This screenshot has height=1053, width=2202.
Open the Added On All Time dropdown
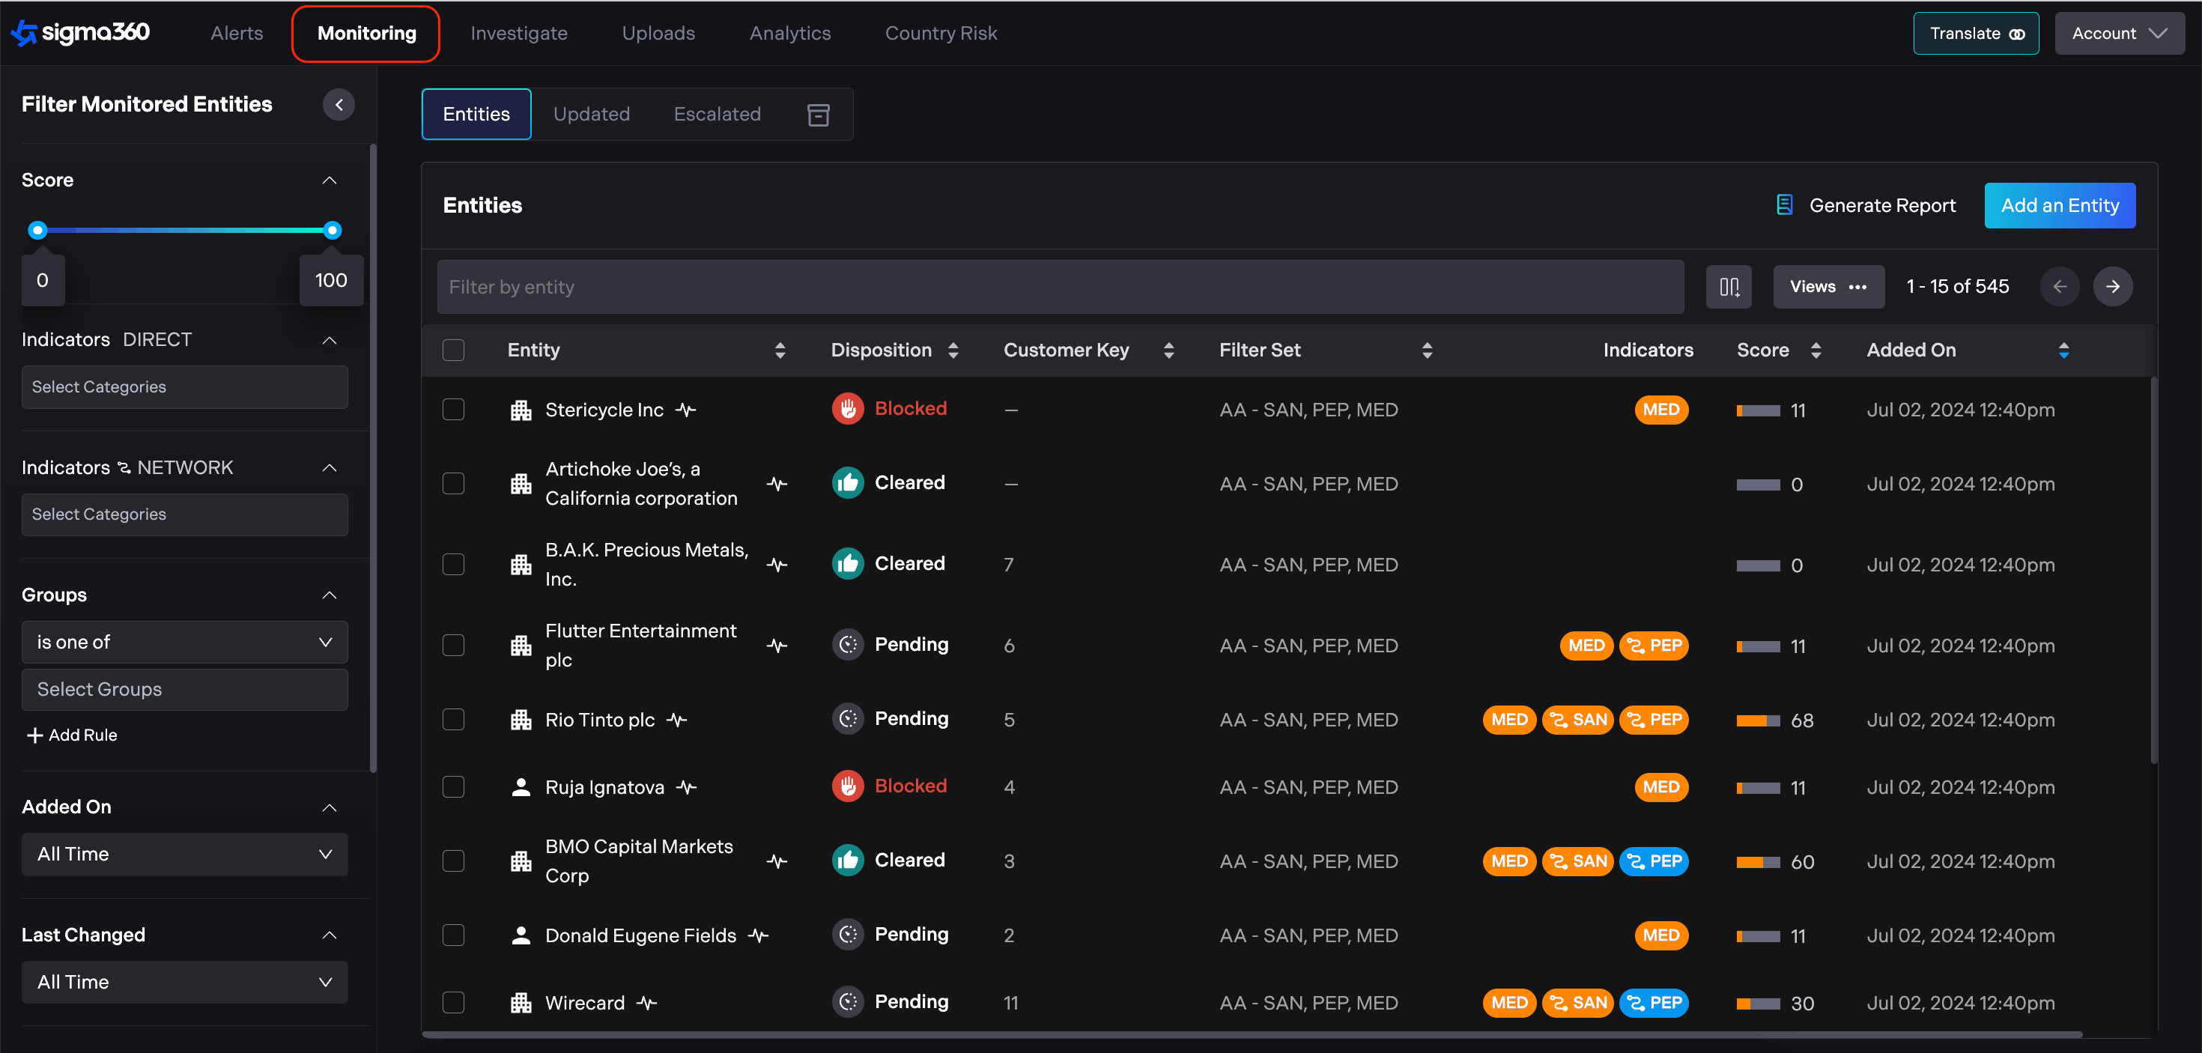pos(185,855)
